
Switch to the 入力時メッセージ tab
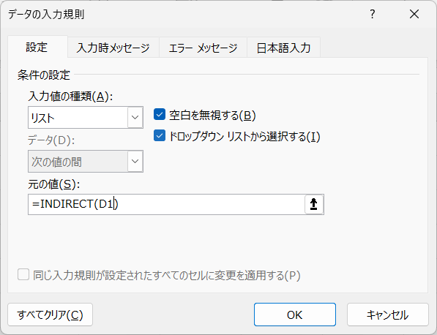point(113,48)
